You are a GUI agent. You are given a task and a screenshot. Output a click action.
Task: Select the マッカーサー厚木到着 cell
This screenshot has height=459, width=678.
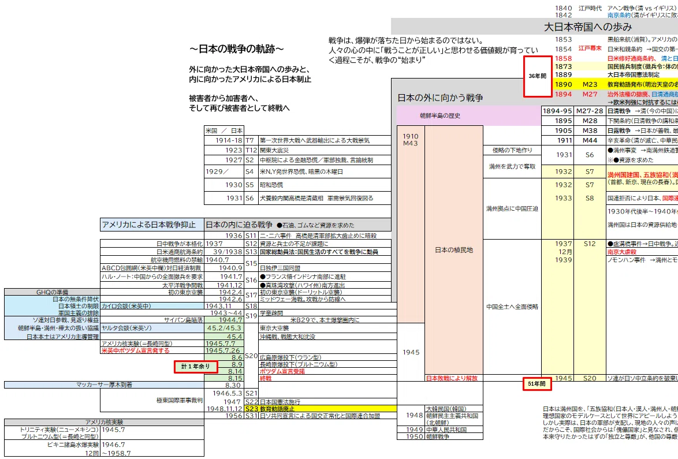click(104, 385)
